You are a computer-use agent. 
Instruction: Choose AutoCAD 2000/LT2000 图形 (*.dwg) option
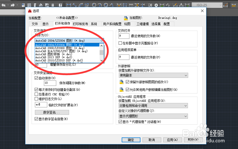(x=67, y=48)
